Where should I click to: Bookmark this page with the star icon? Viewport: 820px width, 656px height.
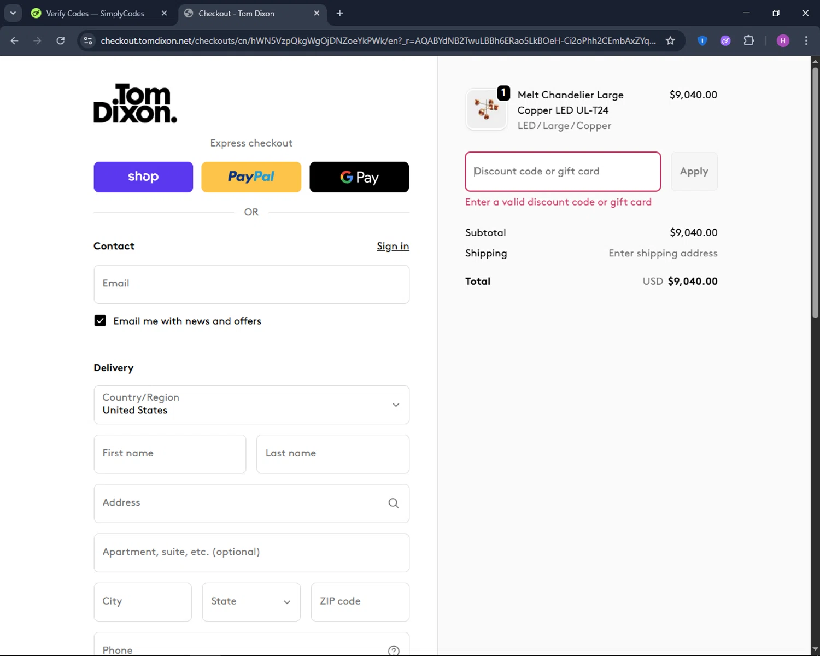(670, 40)
